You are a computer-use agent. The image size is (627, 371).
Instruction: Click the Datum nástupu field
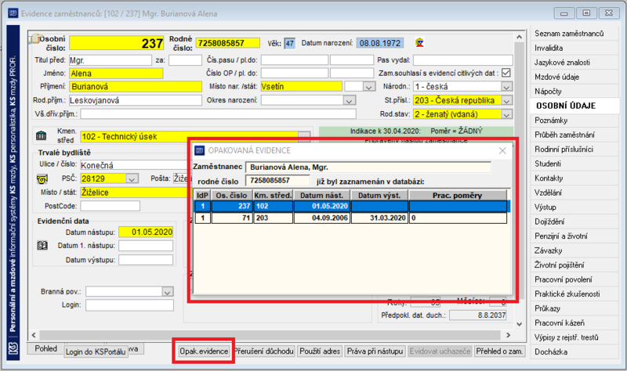click(146, 232)
